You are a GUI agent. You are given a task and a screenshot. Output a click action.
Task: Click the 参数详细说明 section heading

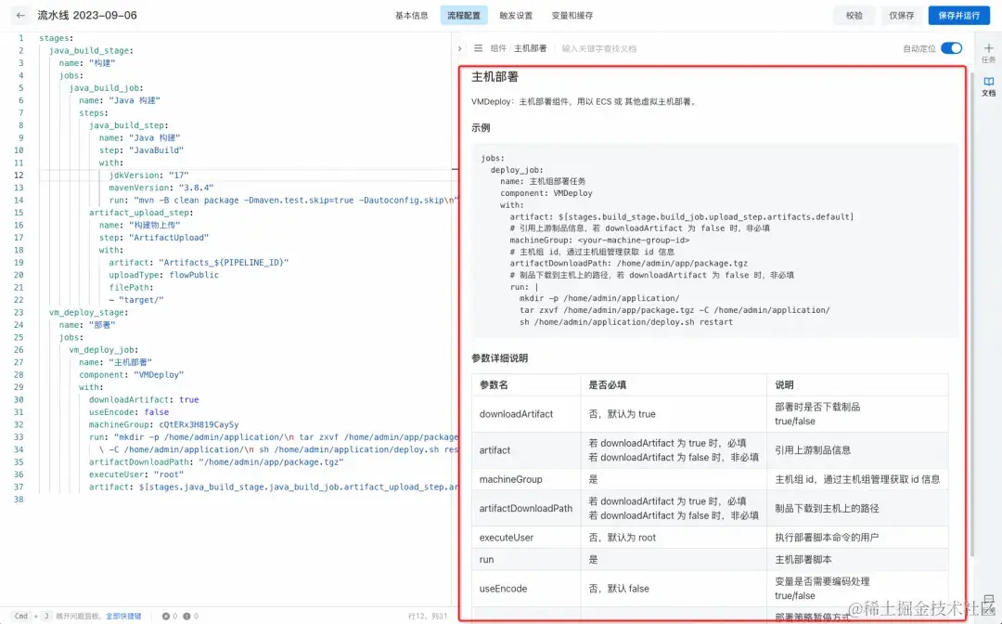pos(500,358)
